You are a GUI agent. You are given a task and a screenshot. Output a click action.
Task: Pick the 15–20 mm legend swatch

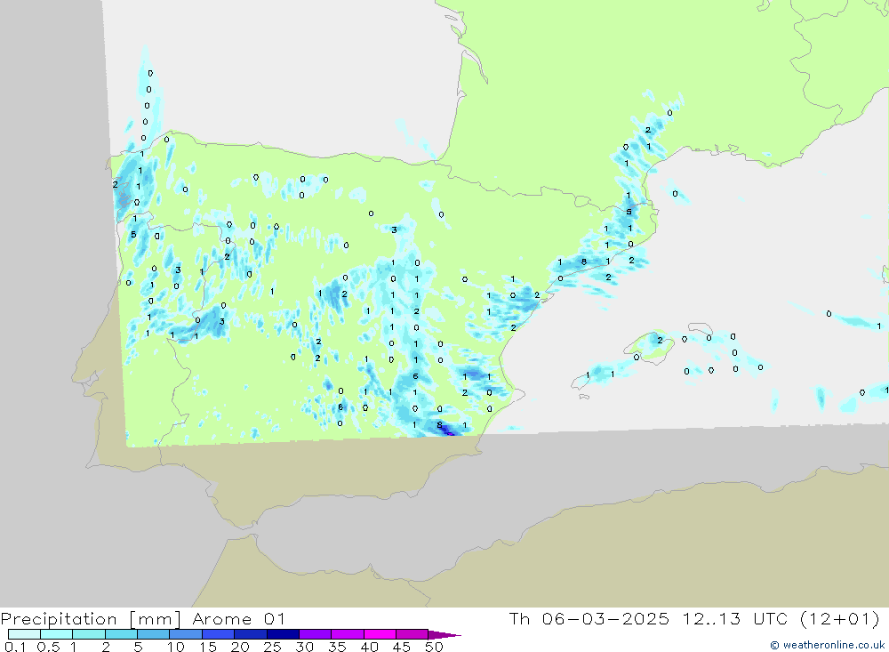(218, 634)
